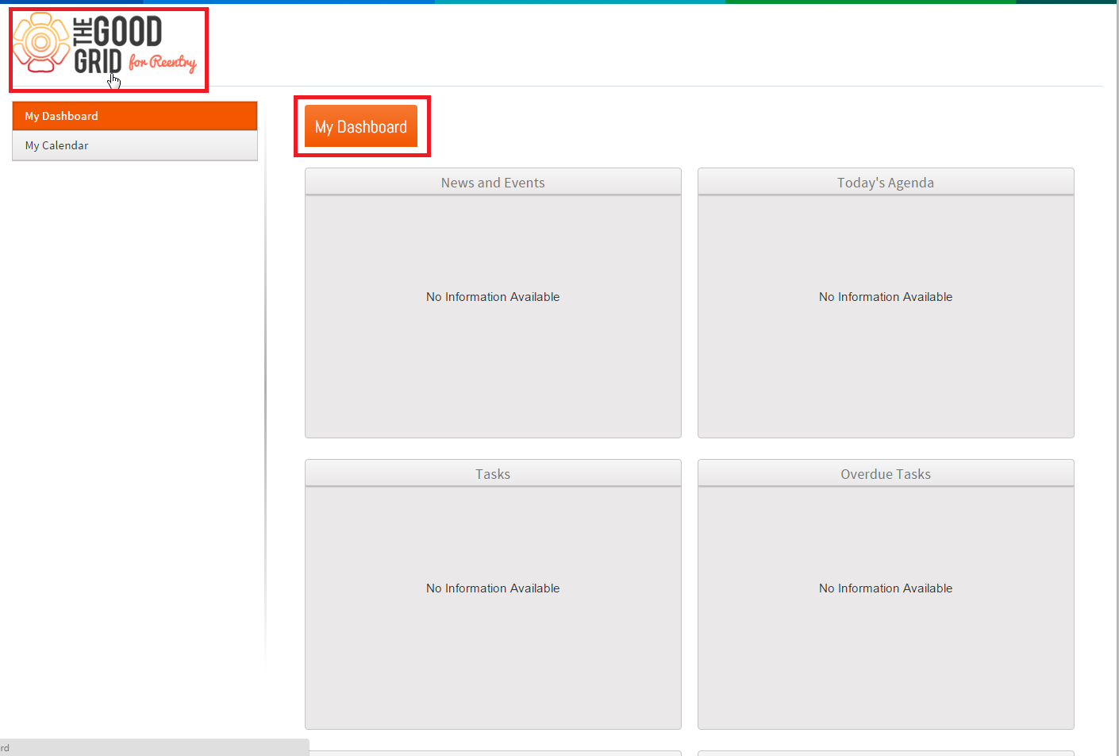The width and height of the screenshot is (1119, 756).
Task: Open My Calendar in the sidebar
Action: coord(135,145)
